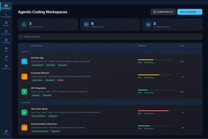The width and height of the screenshot is (208, 139).
Task: Open the Secret Vault sidebar item
Action: (x=6, y=32)
